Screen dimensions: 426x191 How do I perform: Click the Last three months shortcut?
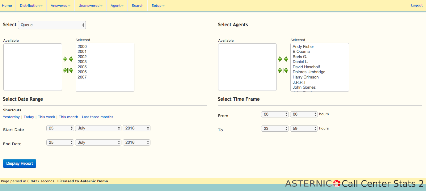[x=97, y=117]
